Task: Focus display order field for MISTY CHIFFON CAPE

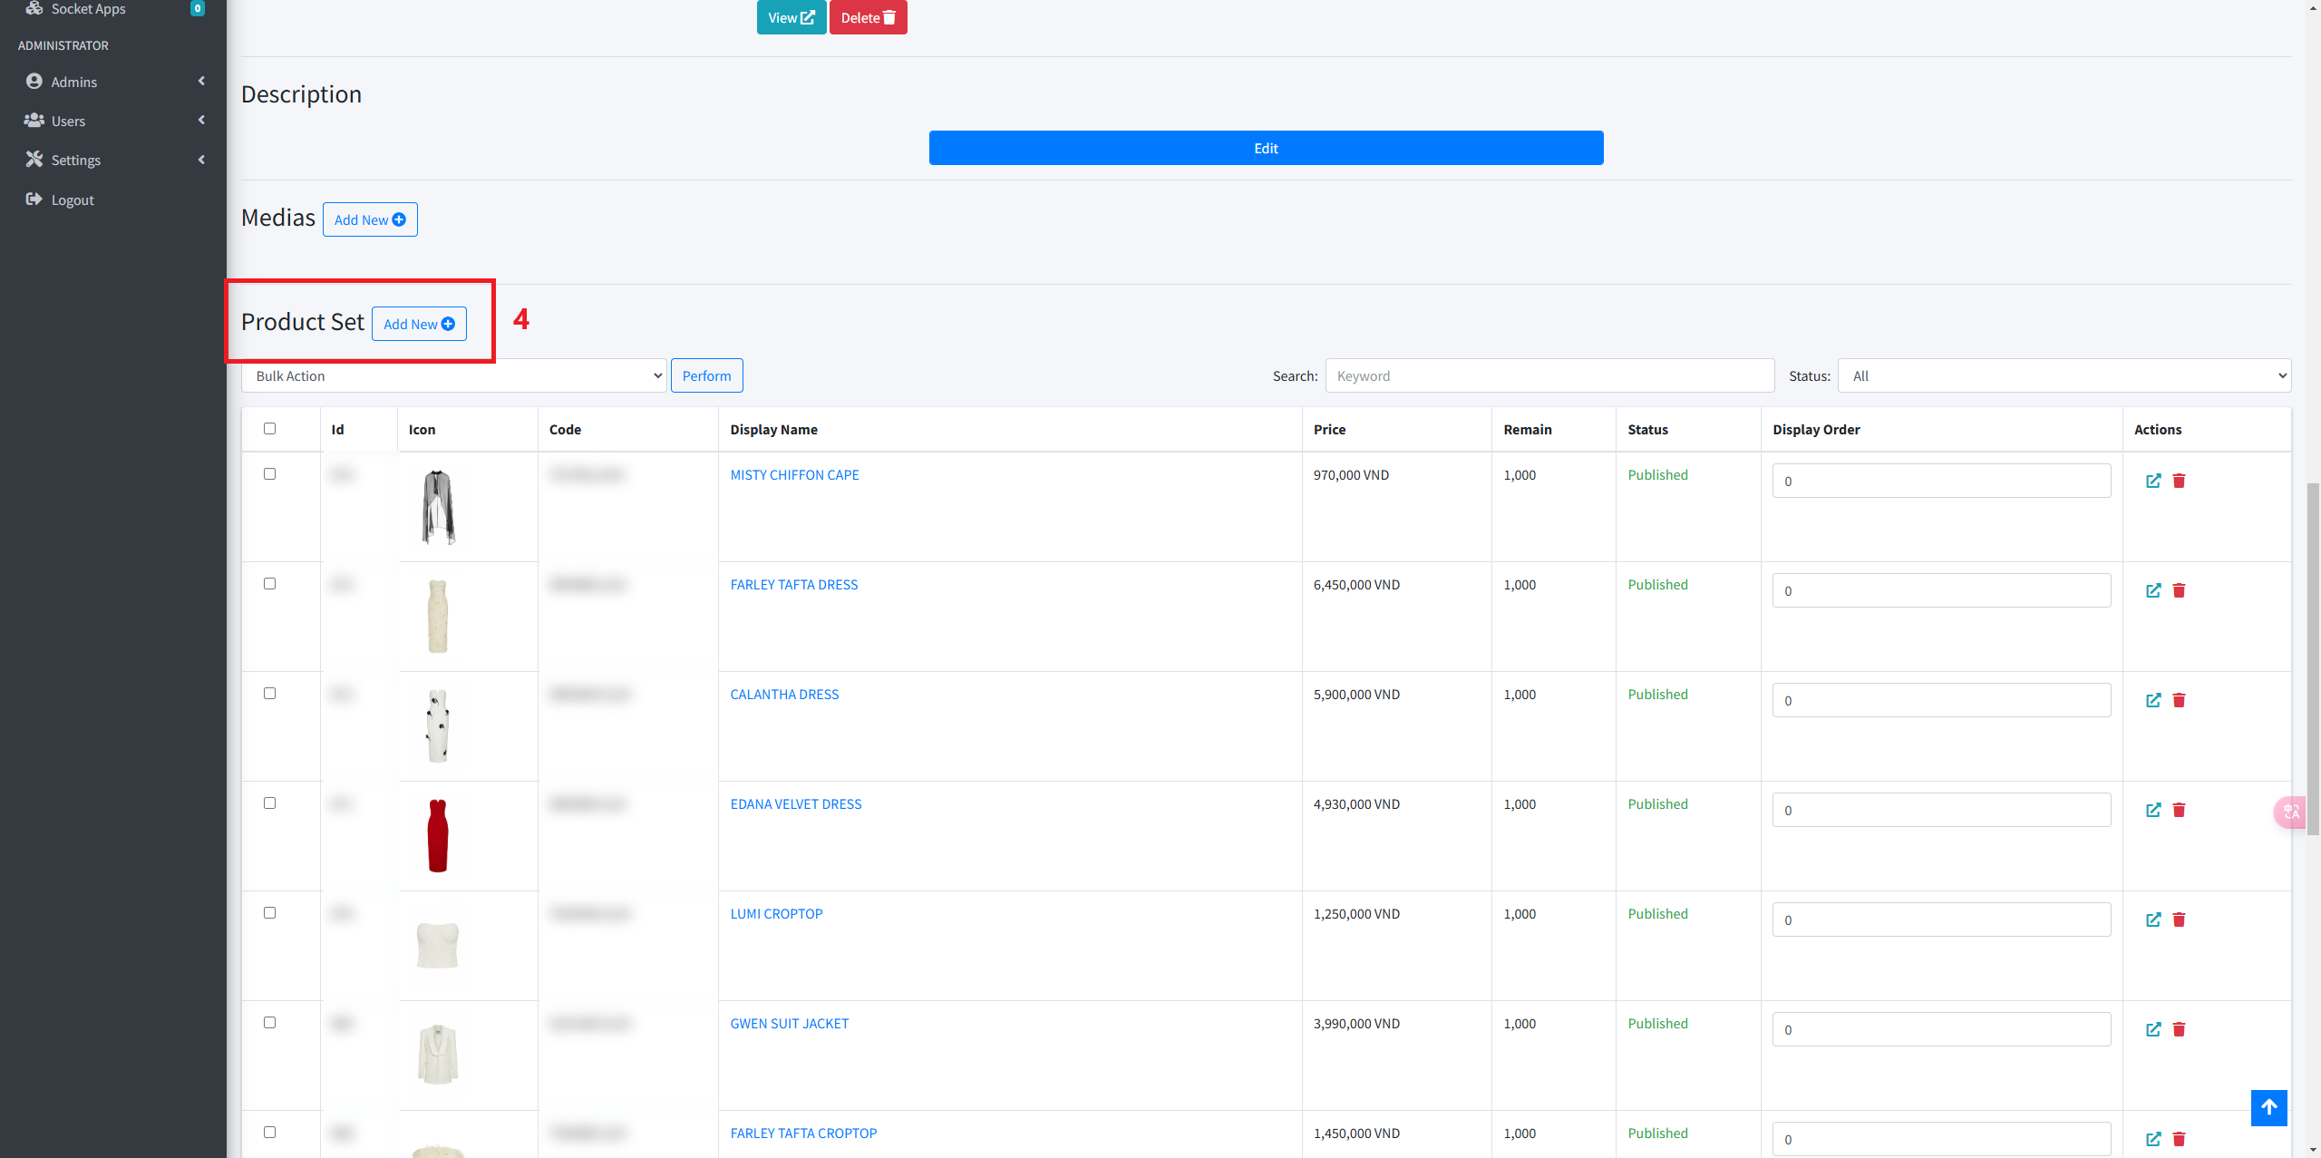Action: tap(1941, 481)
